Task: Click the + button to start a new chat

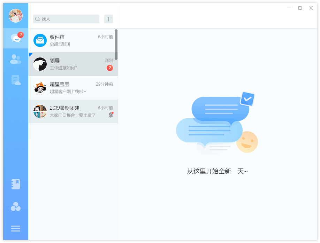Action: pos(108,19)
